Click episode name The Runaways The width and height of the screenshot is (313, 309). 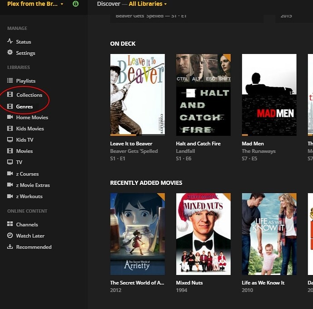pos(259,151)
